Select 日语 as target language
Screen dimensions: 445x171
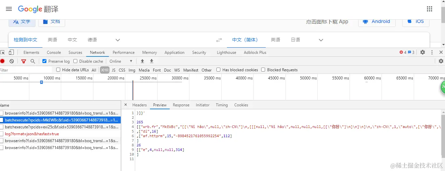[x=295, y=40]
